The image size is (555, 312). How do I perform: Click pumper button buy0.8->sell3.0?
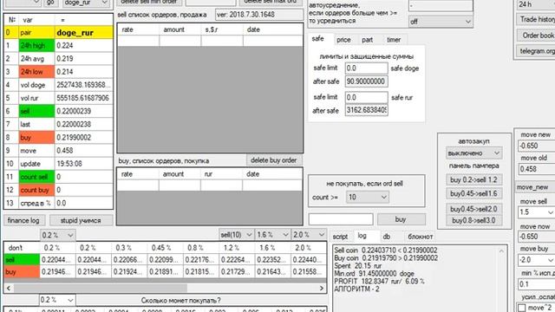[x=473, y=221]
